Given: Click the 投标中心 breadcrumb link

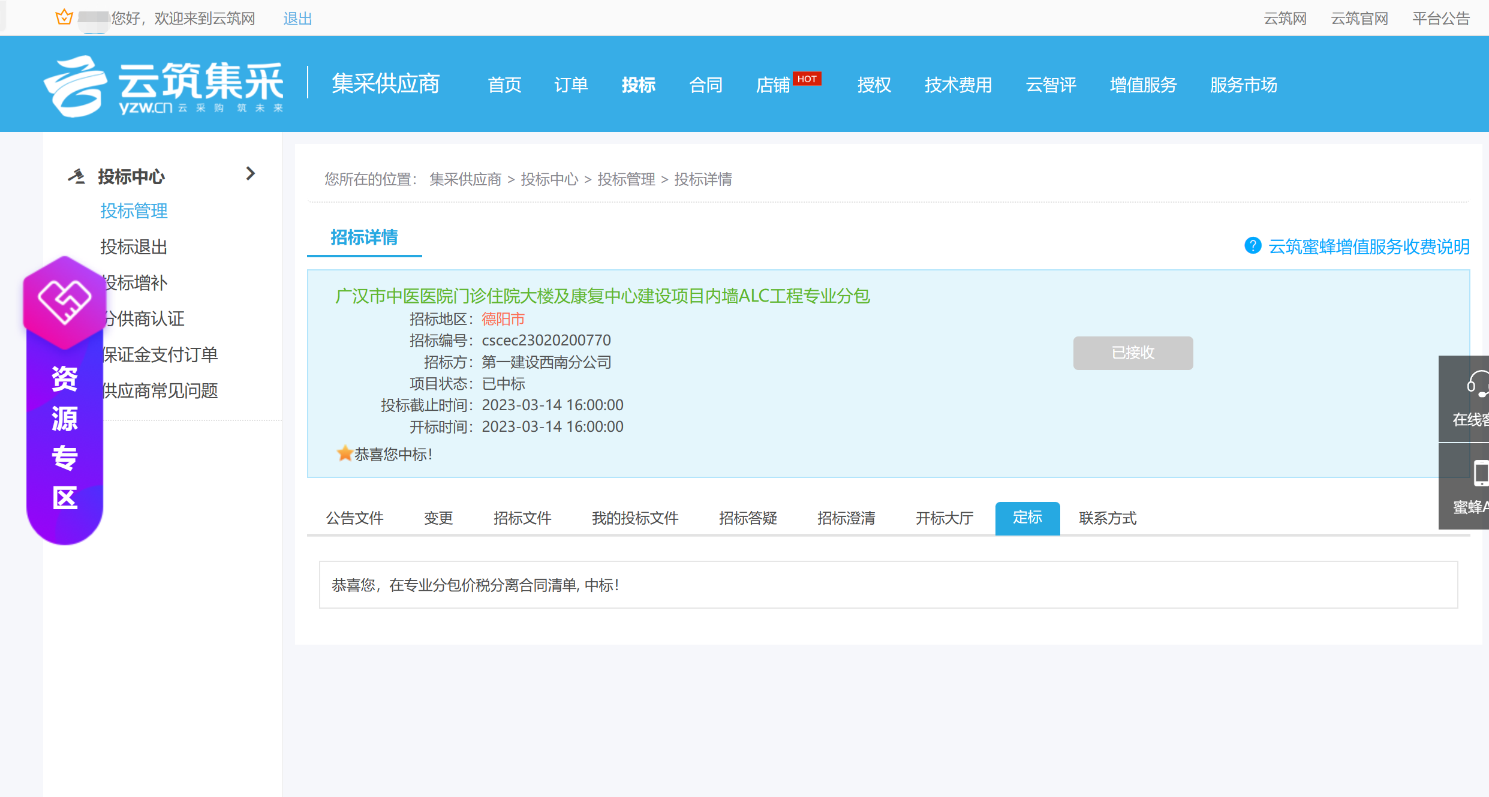Looking at the screenshot, I should [549, 179].
